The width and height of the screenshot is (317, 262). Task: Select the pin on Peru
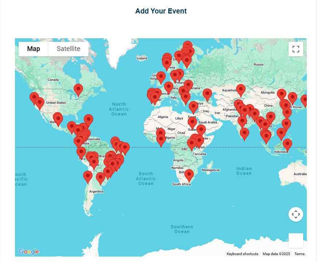pos(81,153)
